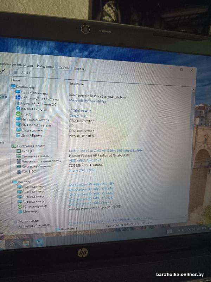Screen dimensions: 211x282
Task: Open the Mobile QuadCore AMD A8-4500M link
Action: click(x=105, y=151)
